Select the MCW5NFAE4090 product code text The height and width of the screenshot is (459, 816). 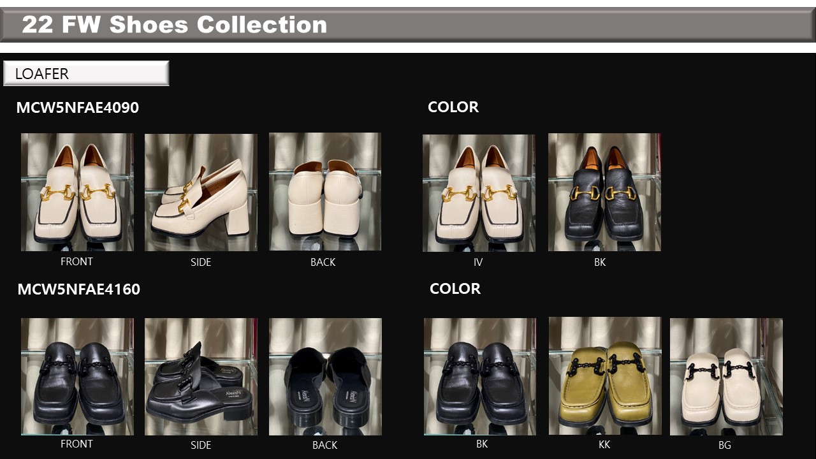point(77,108)
